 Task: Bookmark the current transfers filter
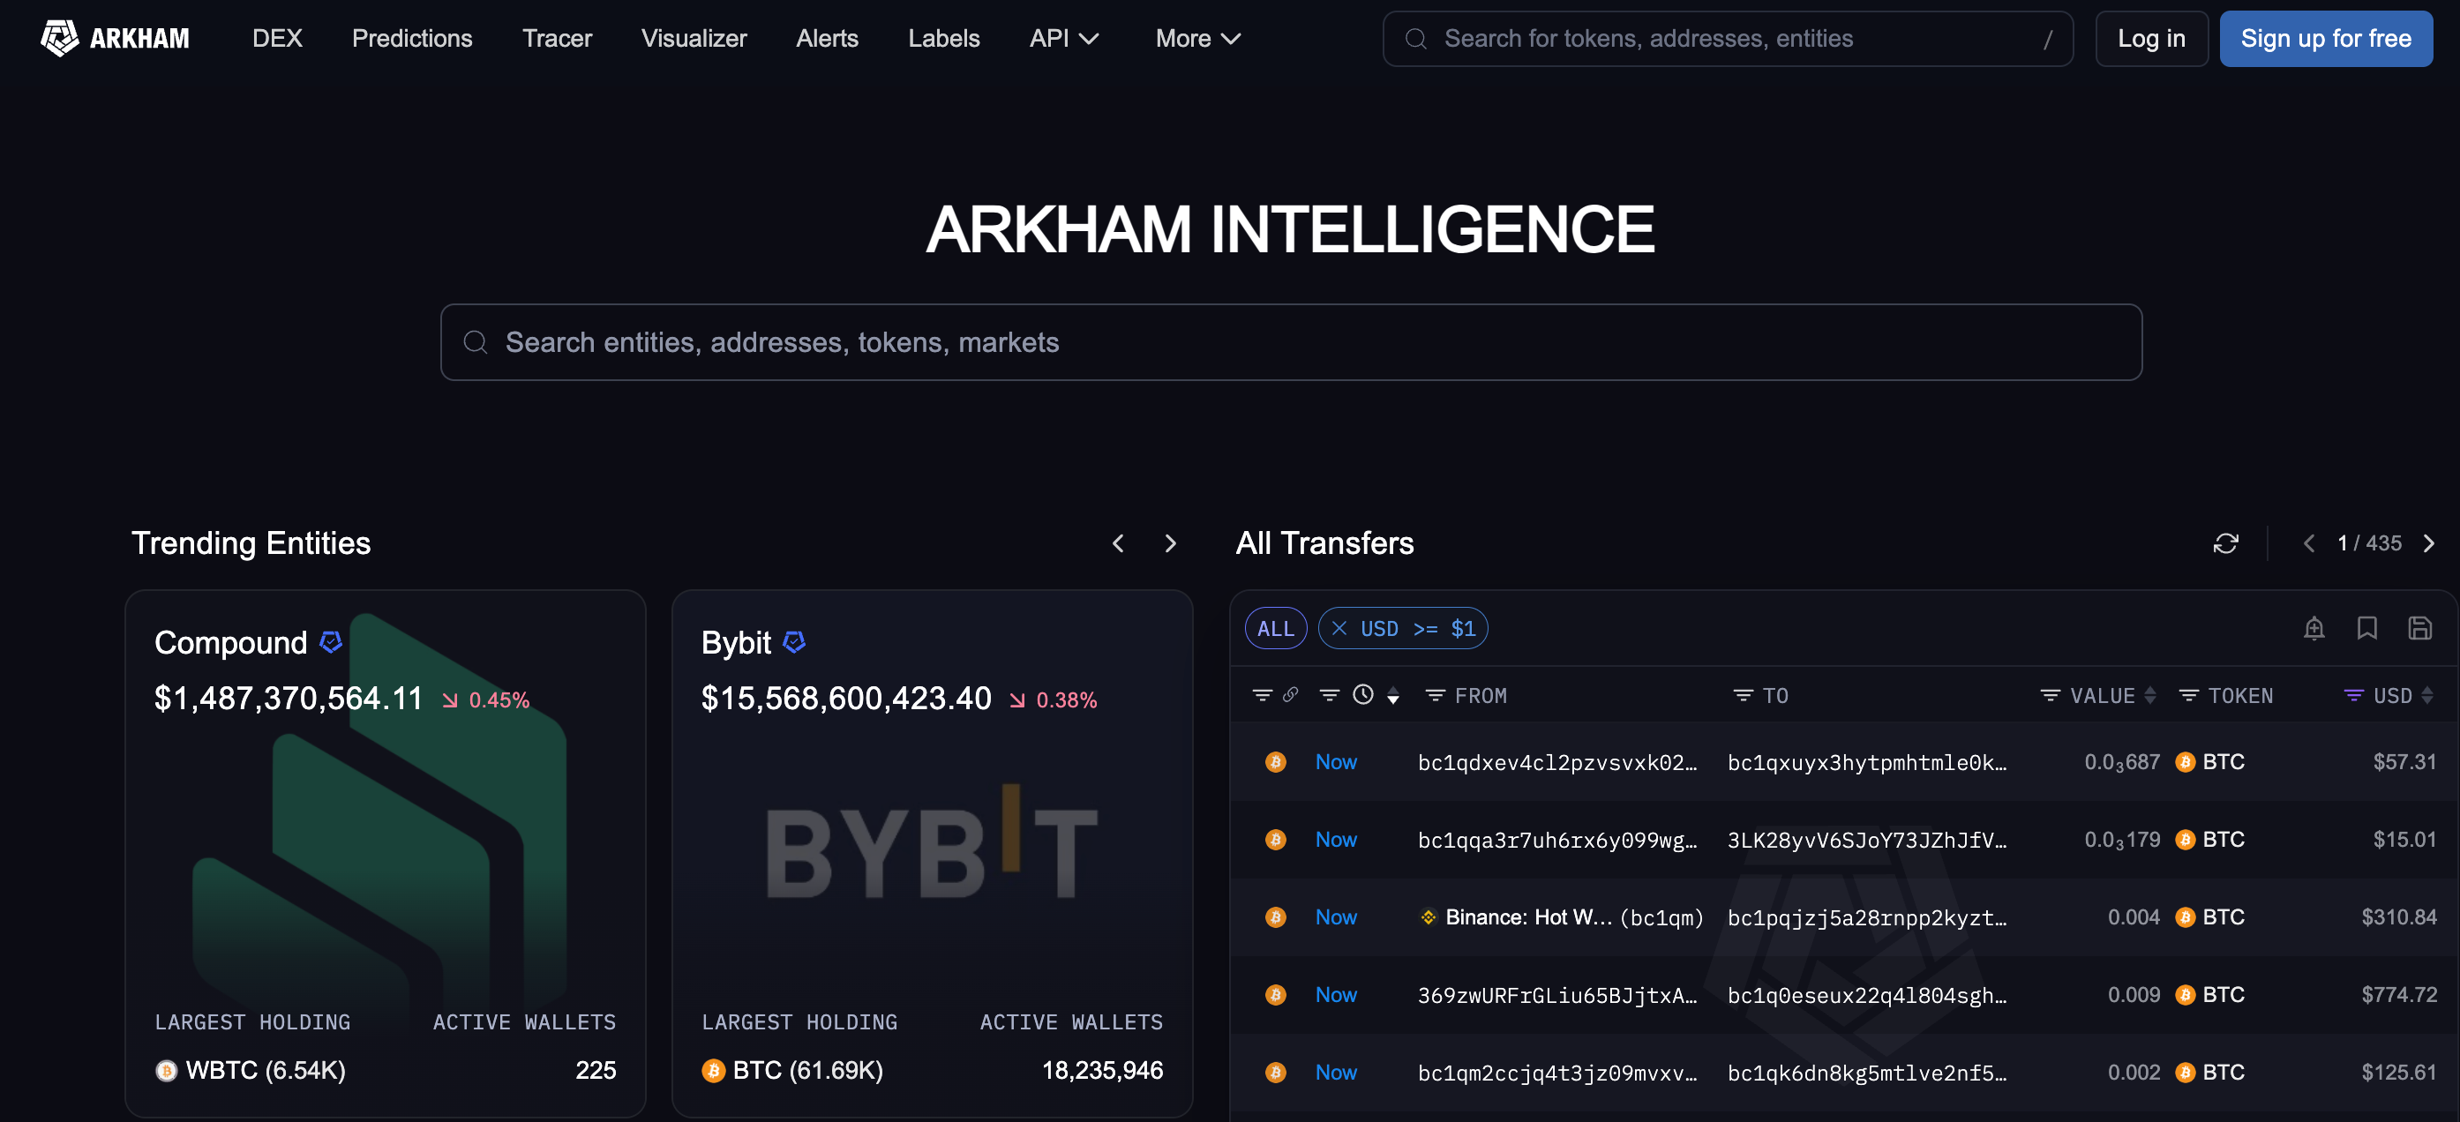coord(2366,627)
